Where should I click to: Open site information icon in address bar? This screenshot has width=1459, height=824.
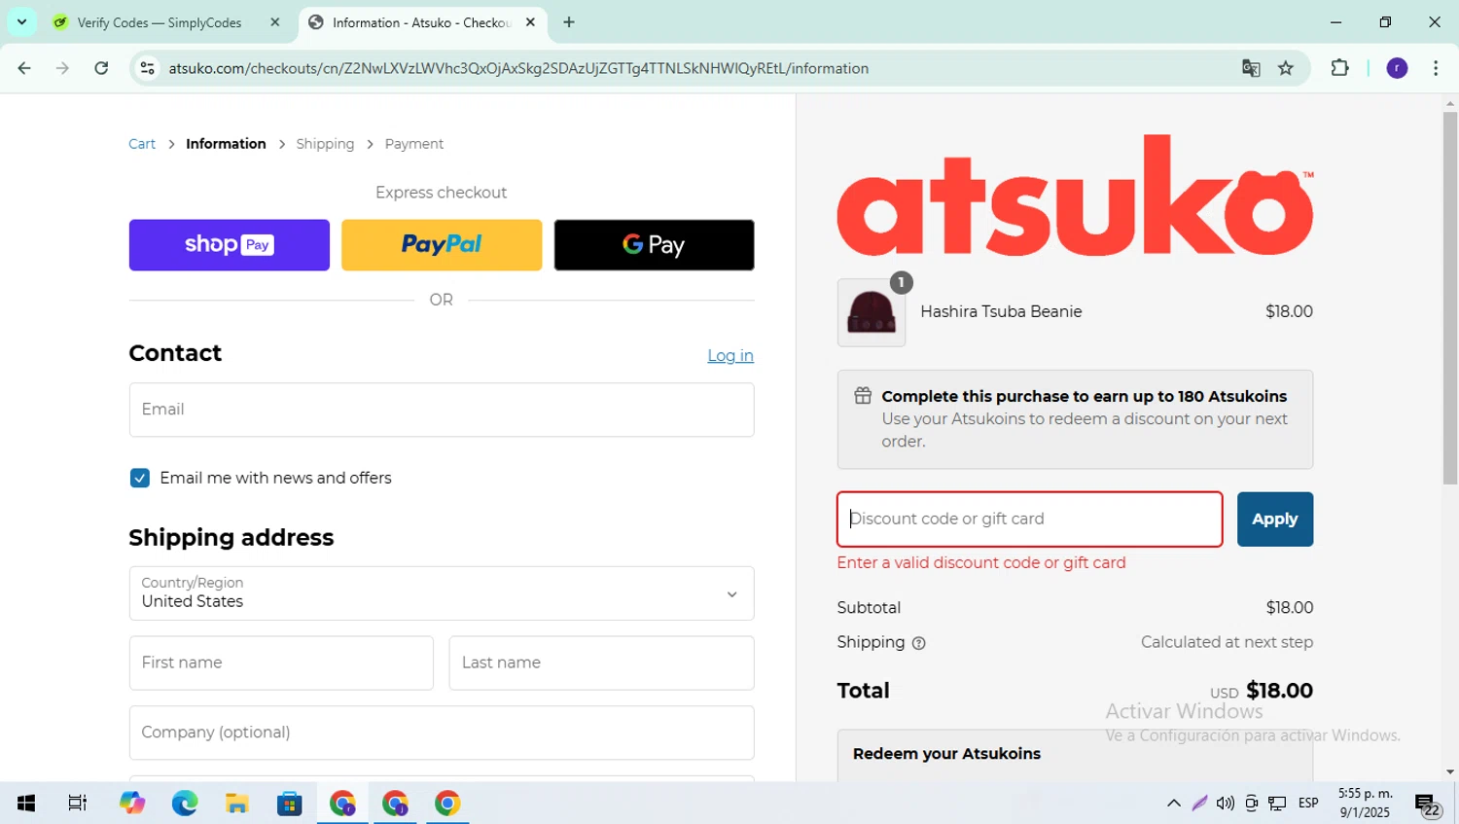click(148, 68)
